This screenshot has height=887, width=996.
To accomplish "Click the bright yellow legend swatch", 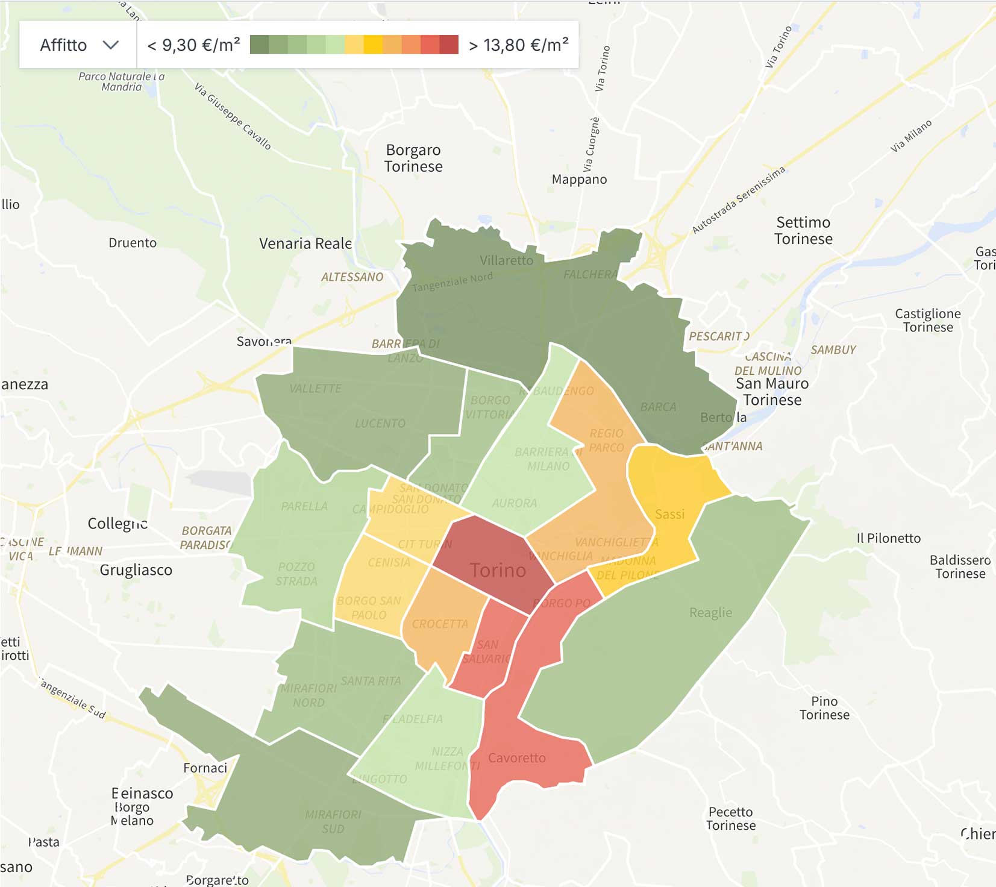I will (373, 45).
